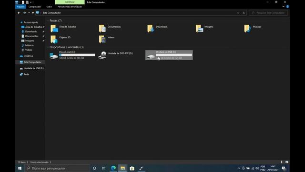Select OneDrive in navigation pane
This screenshot has width=305, height=172.
click(x=28, y=56)
